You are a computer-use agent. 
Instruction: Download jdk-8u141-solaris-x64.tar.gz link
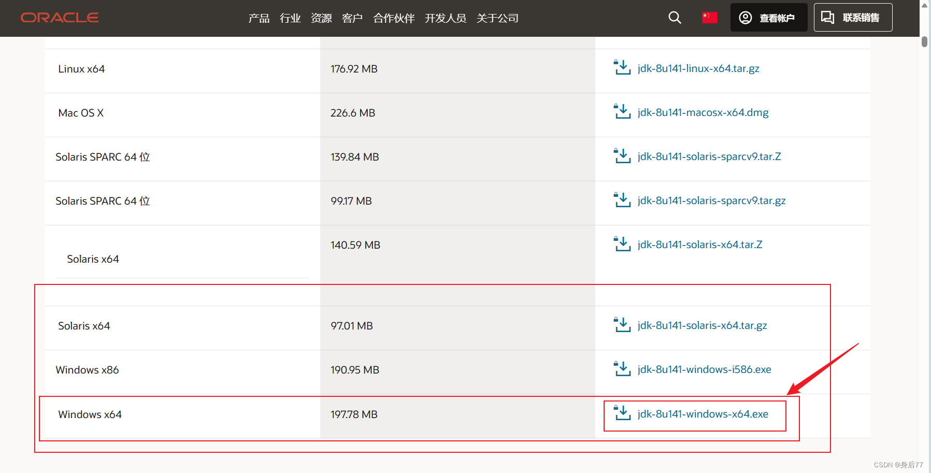(702, 325)
